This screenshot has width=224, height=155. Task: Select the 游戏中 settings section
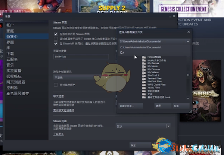27,37
